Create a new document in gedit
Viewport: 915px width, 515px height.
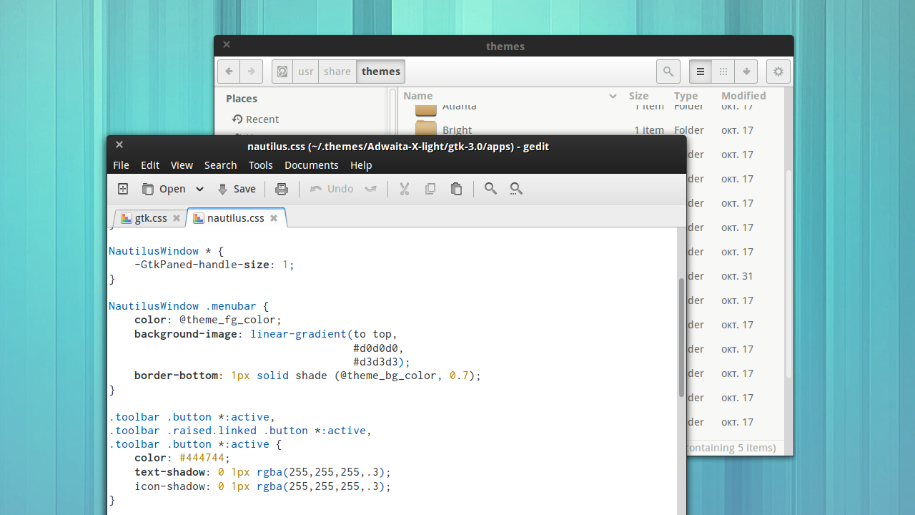pyautogui.click(x=123, y=189)
